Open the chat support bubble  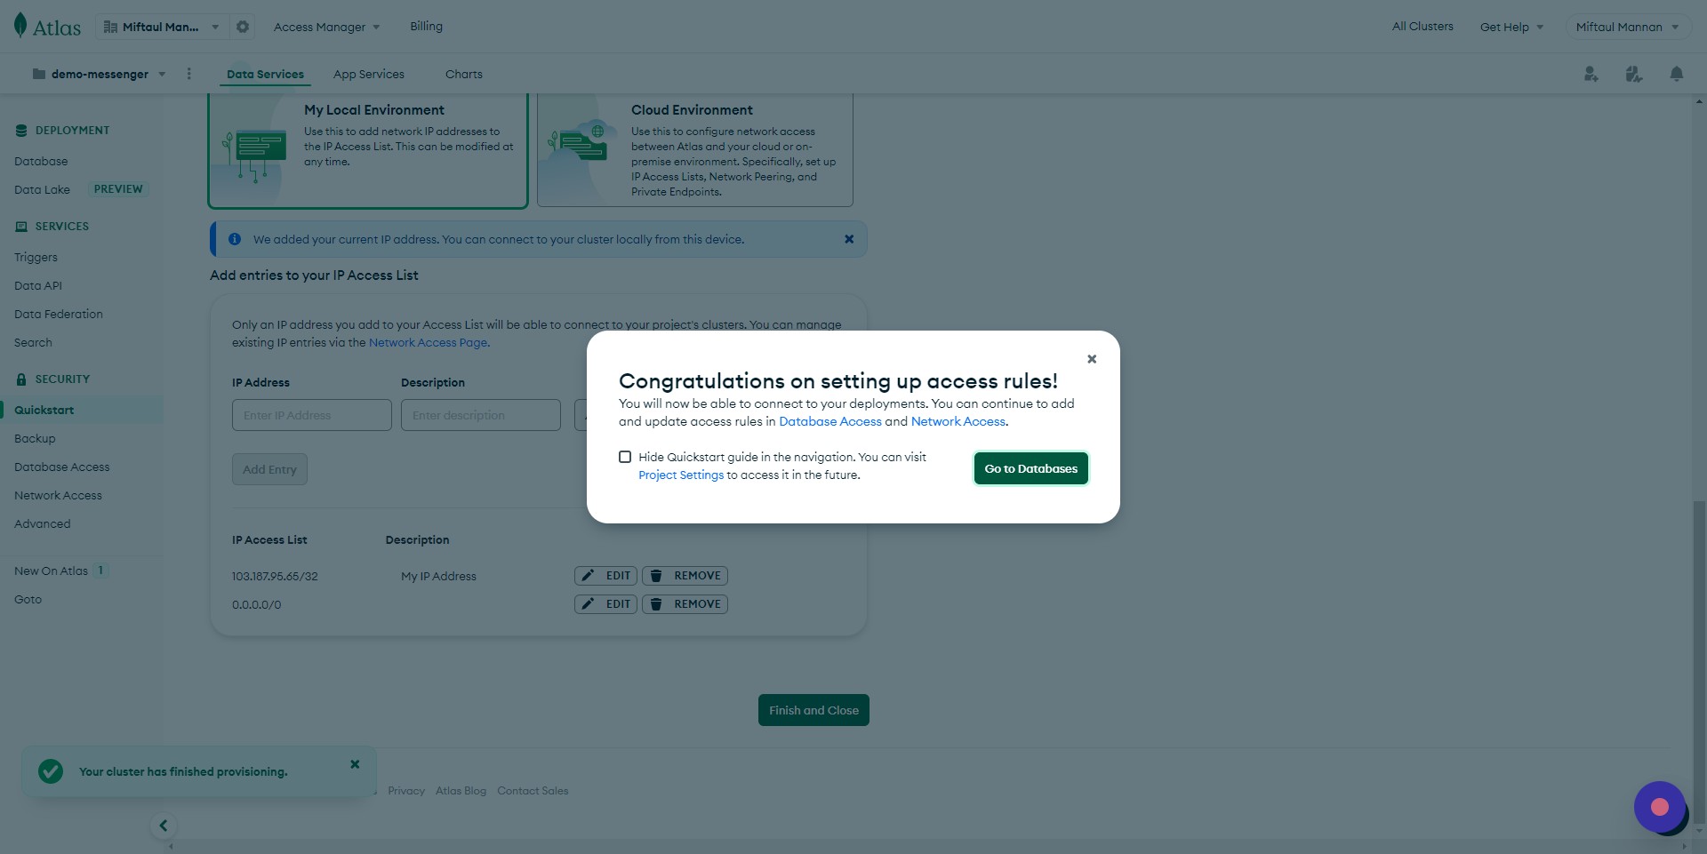pyautogui.click(x=1659, y=807)
